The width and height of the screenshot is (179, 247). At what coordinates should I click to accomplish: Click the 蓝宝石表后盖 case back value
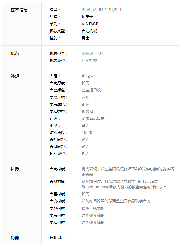point(93,118)
